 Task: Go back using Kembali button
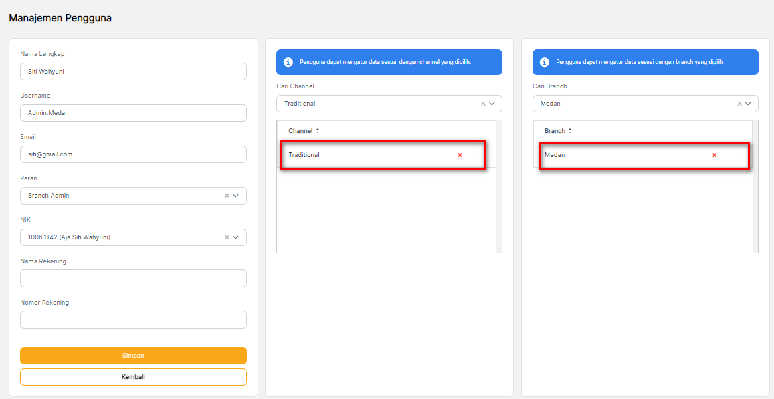tap(133, 377)
